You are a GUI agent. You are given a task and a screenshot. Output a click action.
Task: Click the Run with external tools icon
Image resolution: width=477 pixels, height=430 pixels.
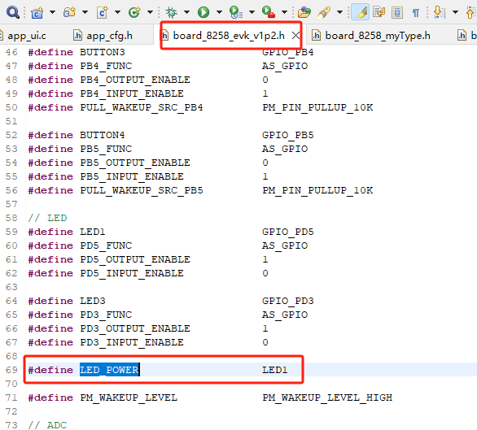pyautogui.click(x=269, y=12)
